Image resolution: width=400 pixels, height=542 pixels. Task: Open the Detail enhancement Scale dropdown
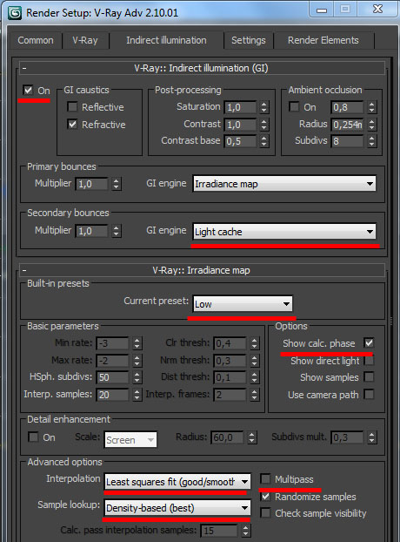130,440
